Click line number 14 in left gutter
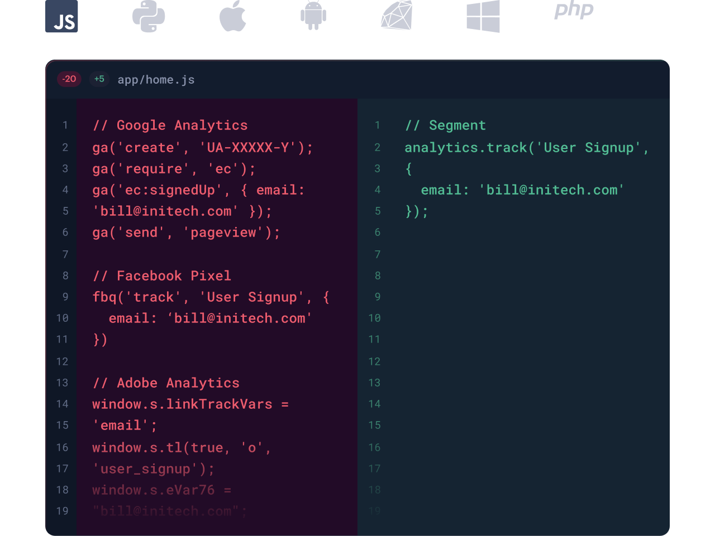This screenshot has height=536, width=715. click(63, 404)
